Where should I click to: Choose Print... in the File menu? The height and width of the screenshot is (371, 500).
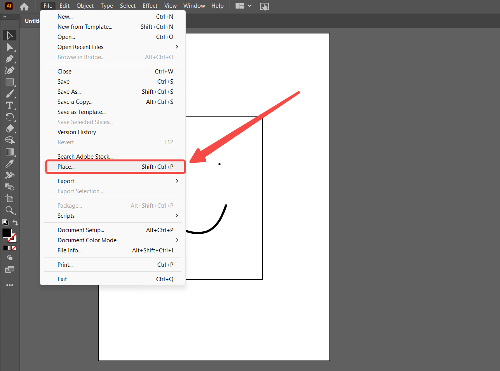click(x=113, y=265)
